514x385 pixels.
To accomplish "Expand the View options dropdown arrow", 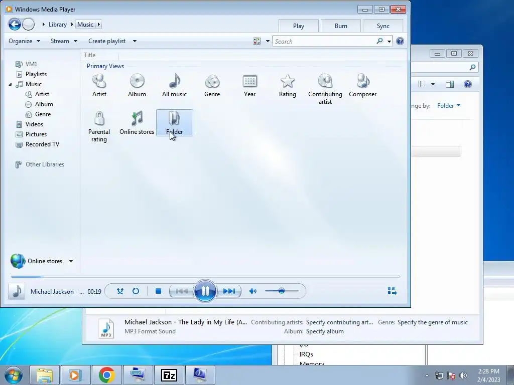I will 268,41.
